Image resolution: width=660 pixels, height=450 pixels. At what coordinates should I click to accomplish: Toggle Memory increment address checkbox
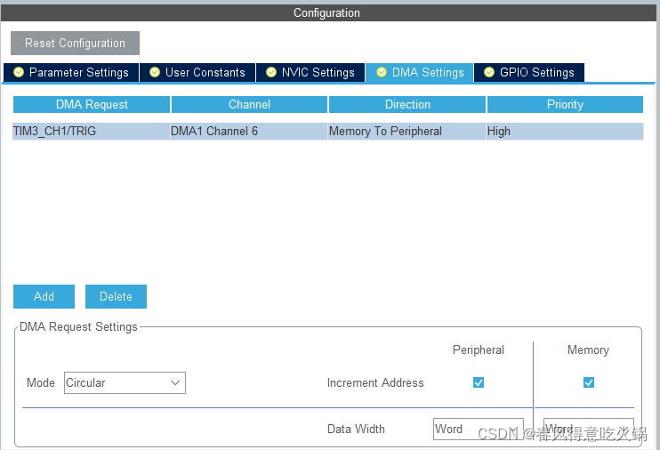tap(589, 382)
